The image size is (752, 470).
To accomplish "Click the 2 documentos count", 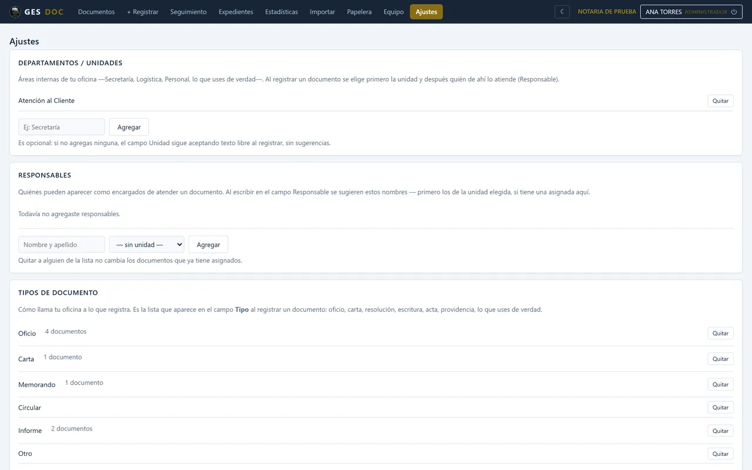I will tap(72, 428).
